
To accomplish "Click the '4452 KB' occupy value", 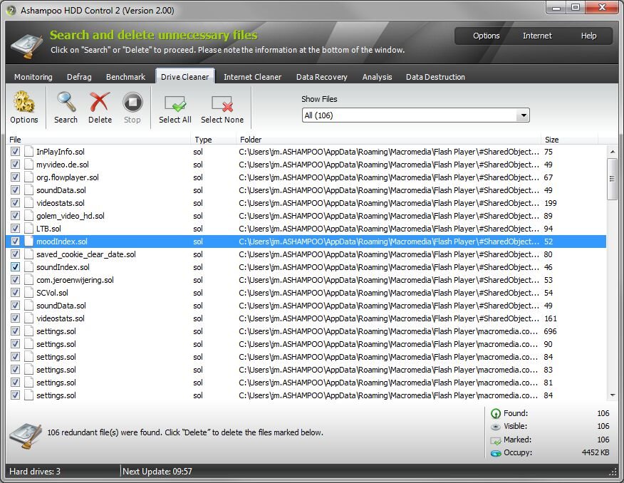I will pos(595,452).
